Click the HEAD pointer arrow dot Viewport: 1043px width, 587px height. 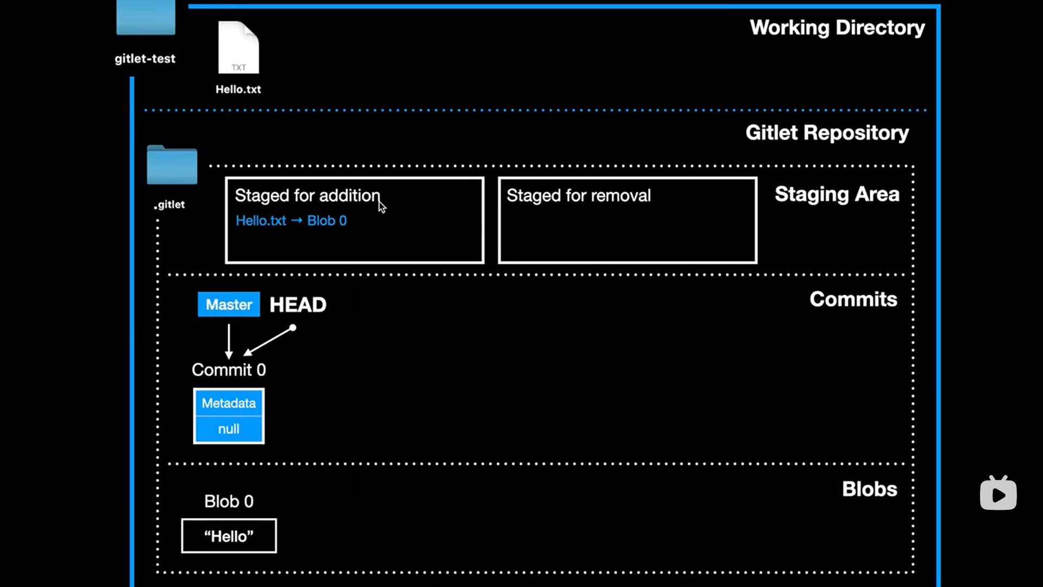(x=293, y=328)
